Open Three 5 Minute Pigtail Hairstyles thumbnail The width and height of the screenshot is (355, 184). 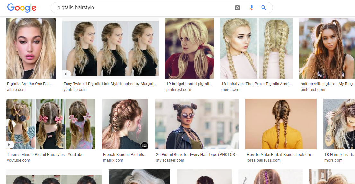(x=50, y=124)
